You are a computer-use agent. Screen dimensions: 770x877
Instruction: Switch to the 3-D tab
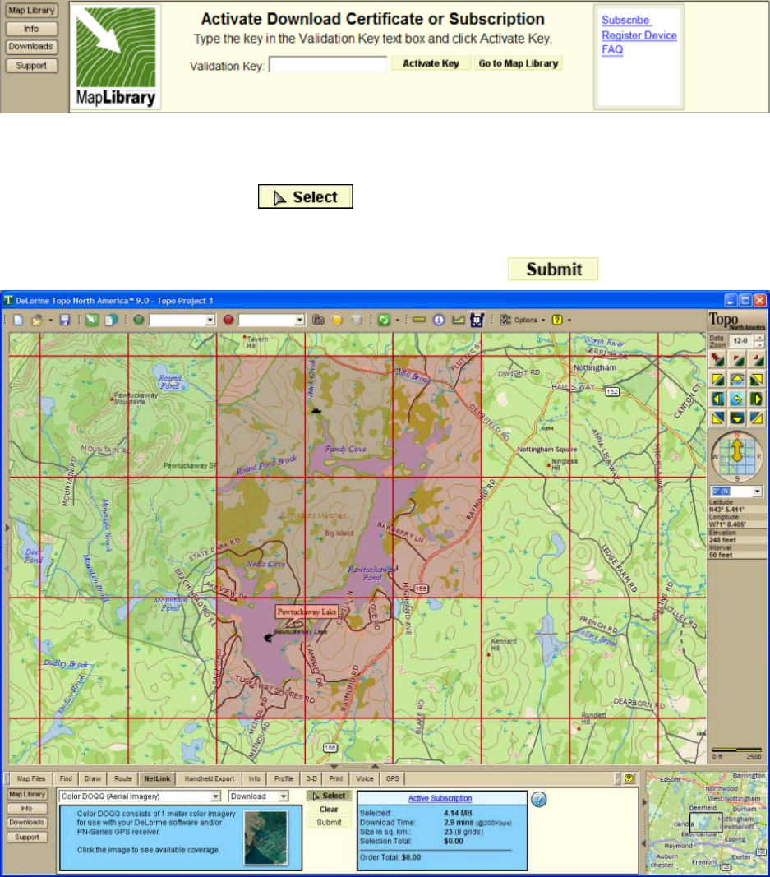pyautogui.click(x=311, y=778)
